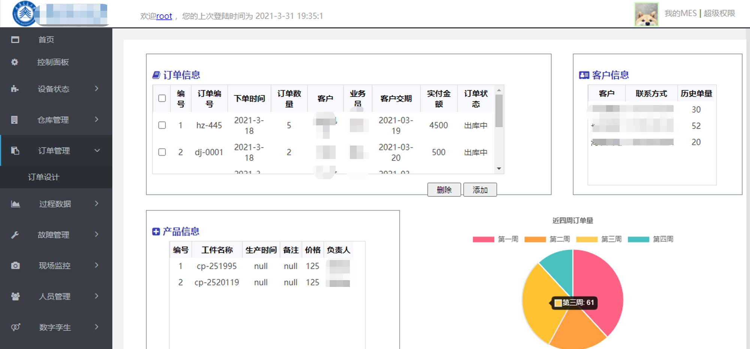Click the 下单时间 column header

(x=250, y=99)
